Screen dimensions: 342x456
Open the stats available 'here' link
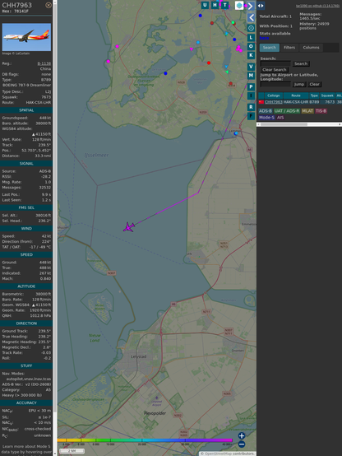(x=264, y=38)
